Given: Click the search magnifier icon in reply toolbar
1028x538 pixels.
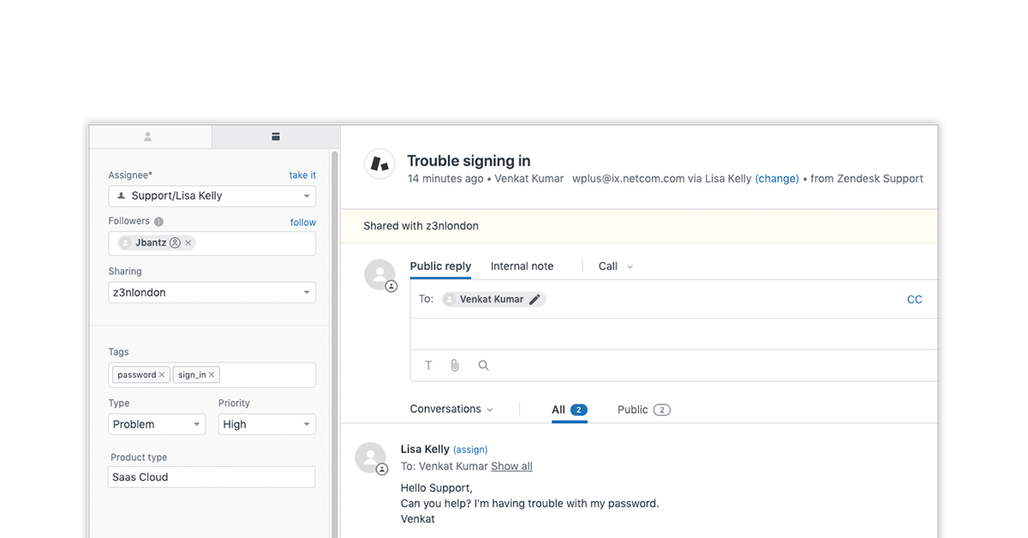Looking at the screenshot, I should point(483,366).
